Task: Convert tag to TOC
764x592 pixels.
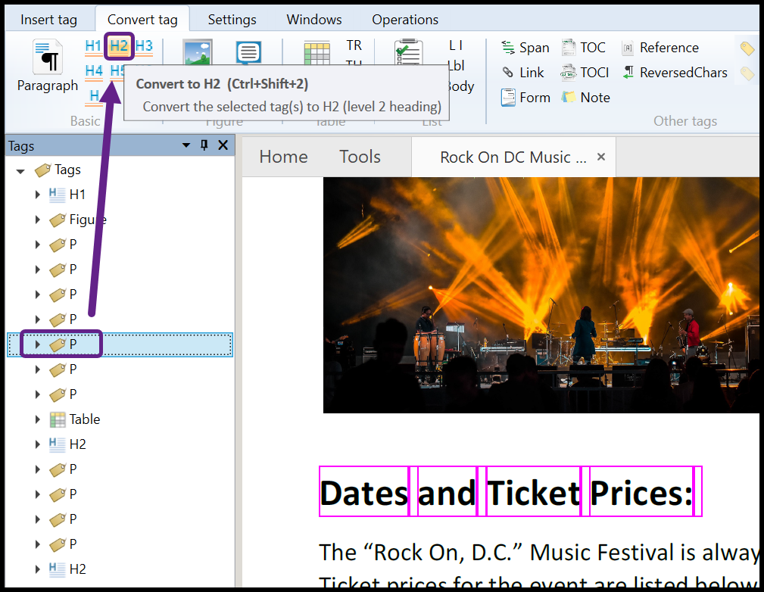Action: point(583,48)
